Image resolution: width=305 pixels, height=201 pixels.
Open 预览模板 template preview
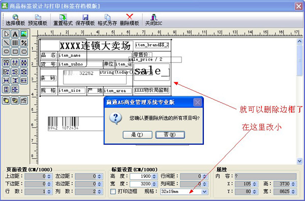pyautogui.click(x=38, y=20)
